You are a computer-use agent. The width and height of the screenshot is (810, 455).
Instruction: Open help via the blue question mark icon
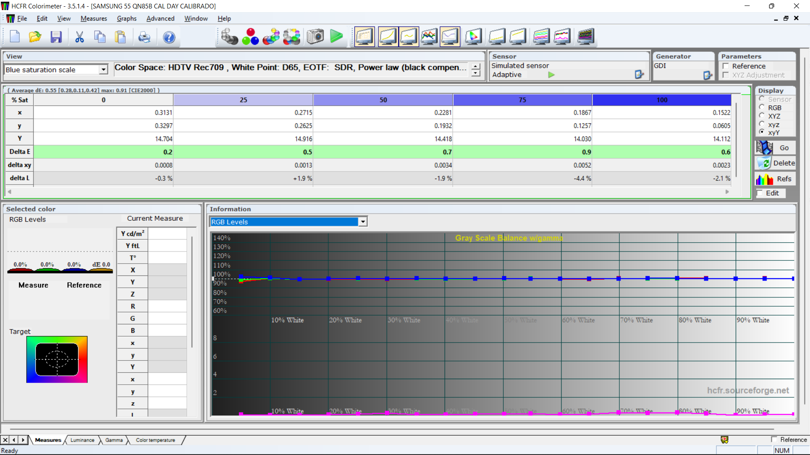[169, 37]
